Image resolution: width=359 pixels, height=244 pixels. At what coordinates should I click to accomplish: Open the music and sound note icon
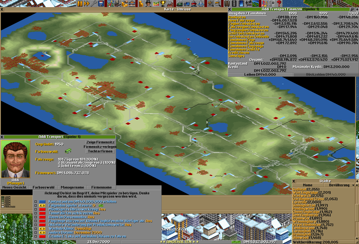pos(264,4)
